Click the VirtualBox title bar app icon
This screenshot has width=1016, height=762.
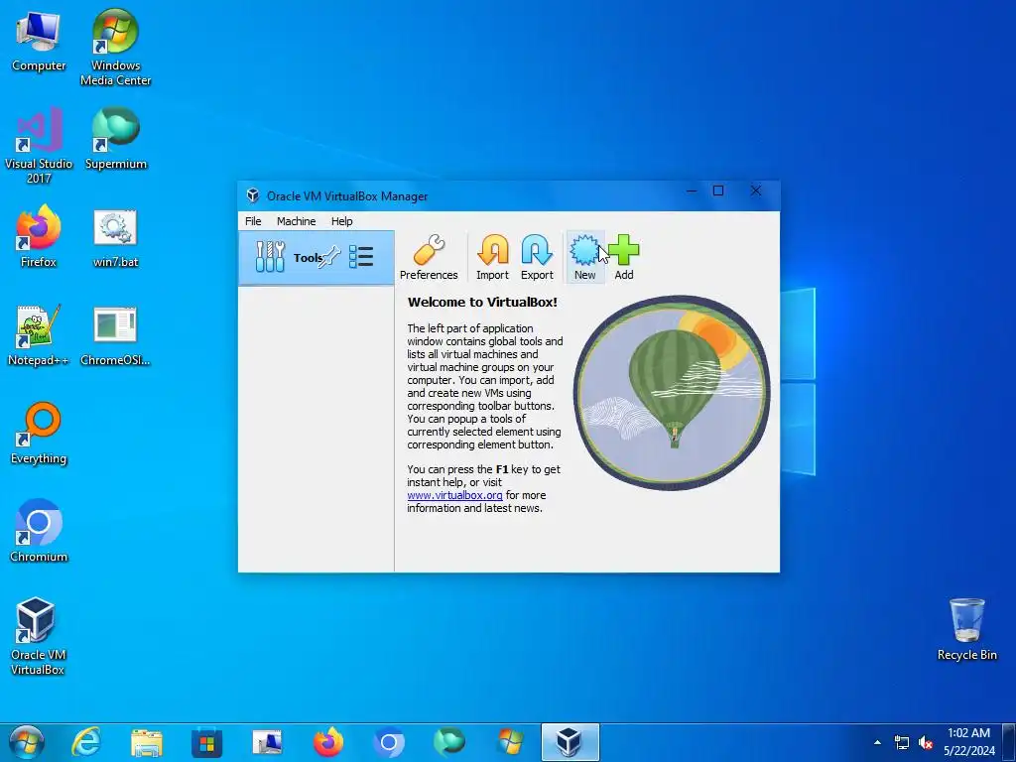(253, 195)
